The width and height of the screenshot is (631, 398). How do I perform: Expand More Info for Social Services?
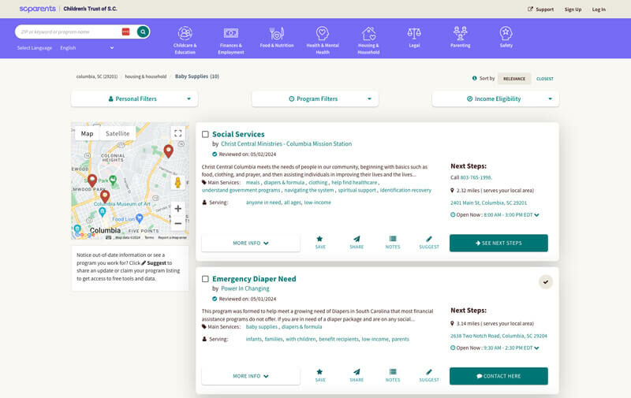[x=251, y=243]
